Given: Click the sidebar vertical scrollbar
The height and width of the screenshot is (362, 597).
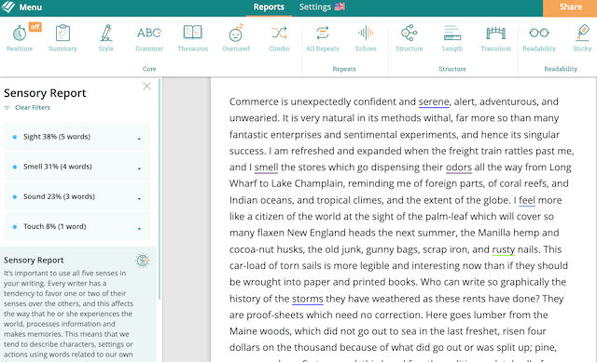Looking at the screenshot, I should click(x=160, y=189).
